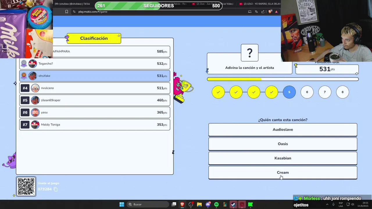Open Spotify from taskbar
This screenshot has height=209, width=372.
click(216, 204)
